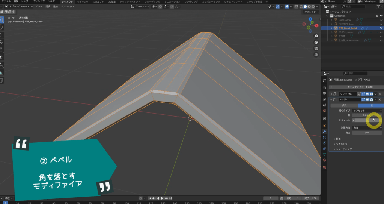Select the 頂点 bevel mode button

coord(344,105)
